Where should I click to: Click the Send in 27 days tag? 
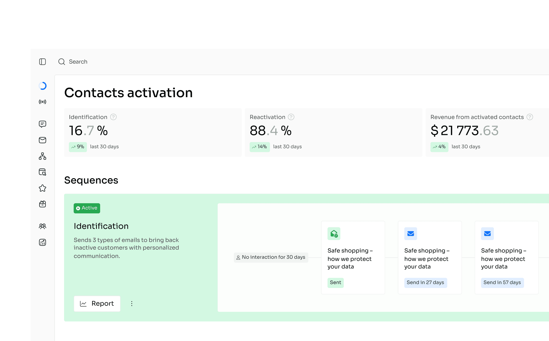click(425, 283)
